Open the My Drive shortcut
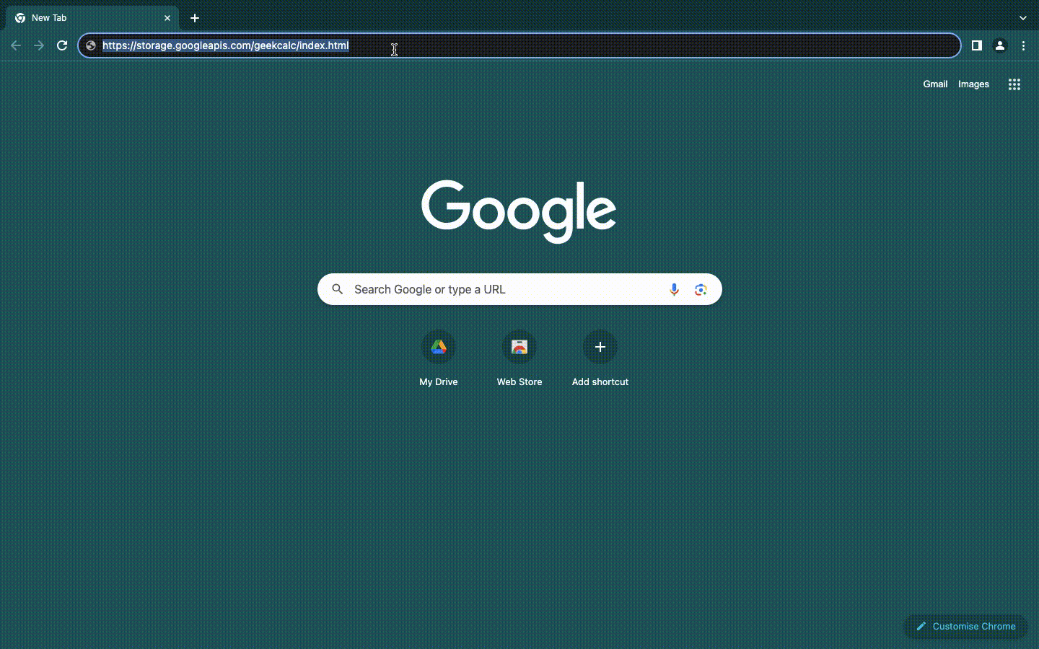Image resolution: width=1039 pixels, height=649 pixels. coord(439,358)
